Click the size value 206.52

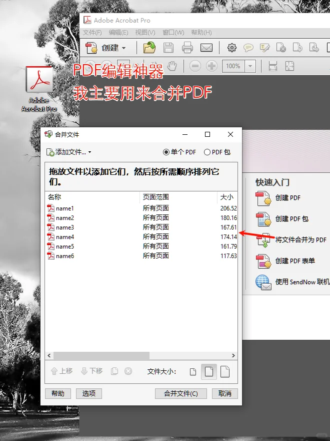[228, 208]
